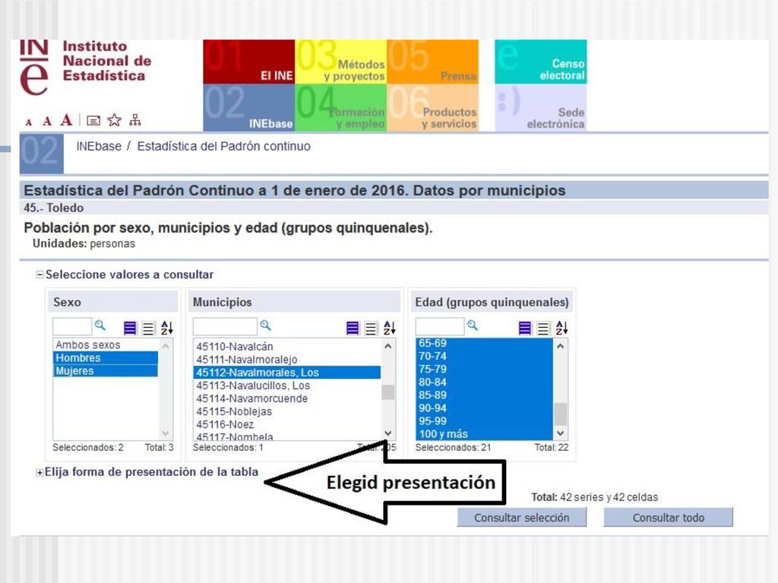Select 45116-Noez municipality
The height and width of the screenshot is (583, 778).
(x=286, y=424)
